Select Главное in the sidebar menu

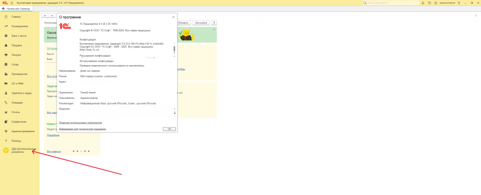(x=16, y=16)
